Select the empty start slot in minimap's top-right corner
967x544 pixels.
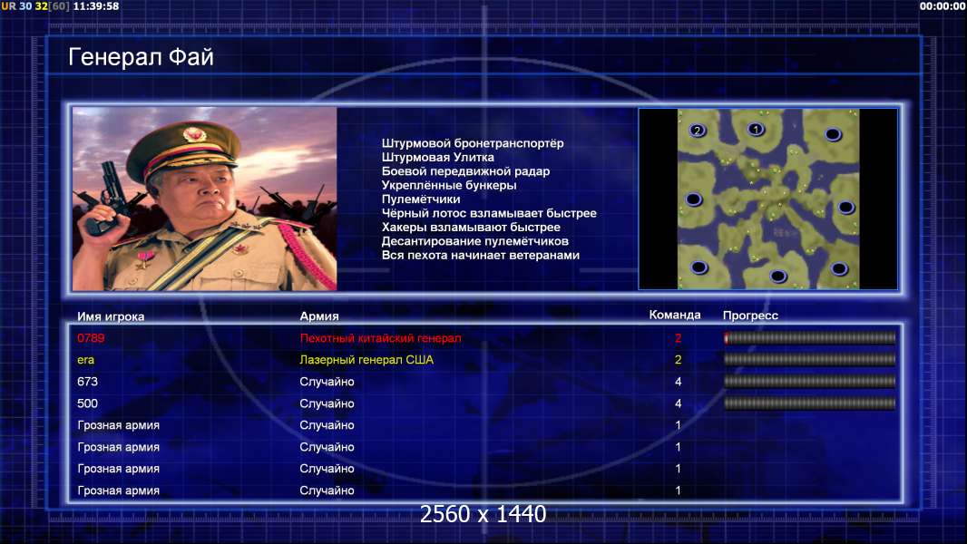(x=833, y=134)
